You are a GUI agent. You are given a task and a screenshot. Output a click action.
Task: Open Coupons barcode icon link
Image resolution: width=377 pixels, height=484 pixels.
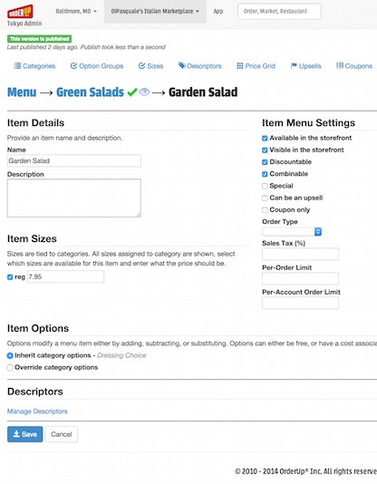click(340, 65)
